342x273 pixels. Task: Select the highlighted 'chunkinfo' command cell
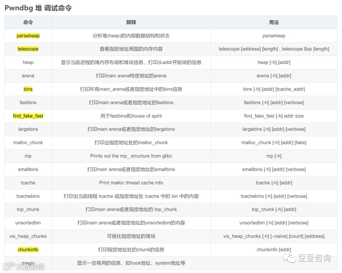(x=28, y=250)
